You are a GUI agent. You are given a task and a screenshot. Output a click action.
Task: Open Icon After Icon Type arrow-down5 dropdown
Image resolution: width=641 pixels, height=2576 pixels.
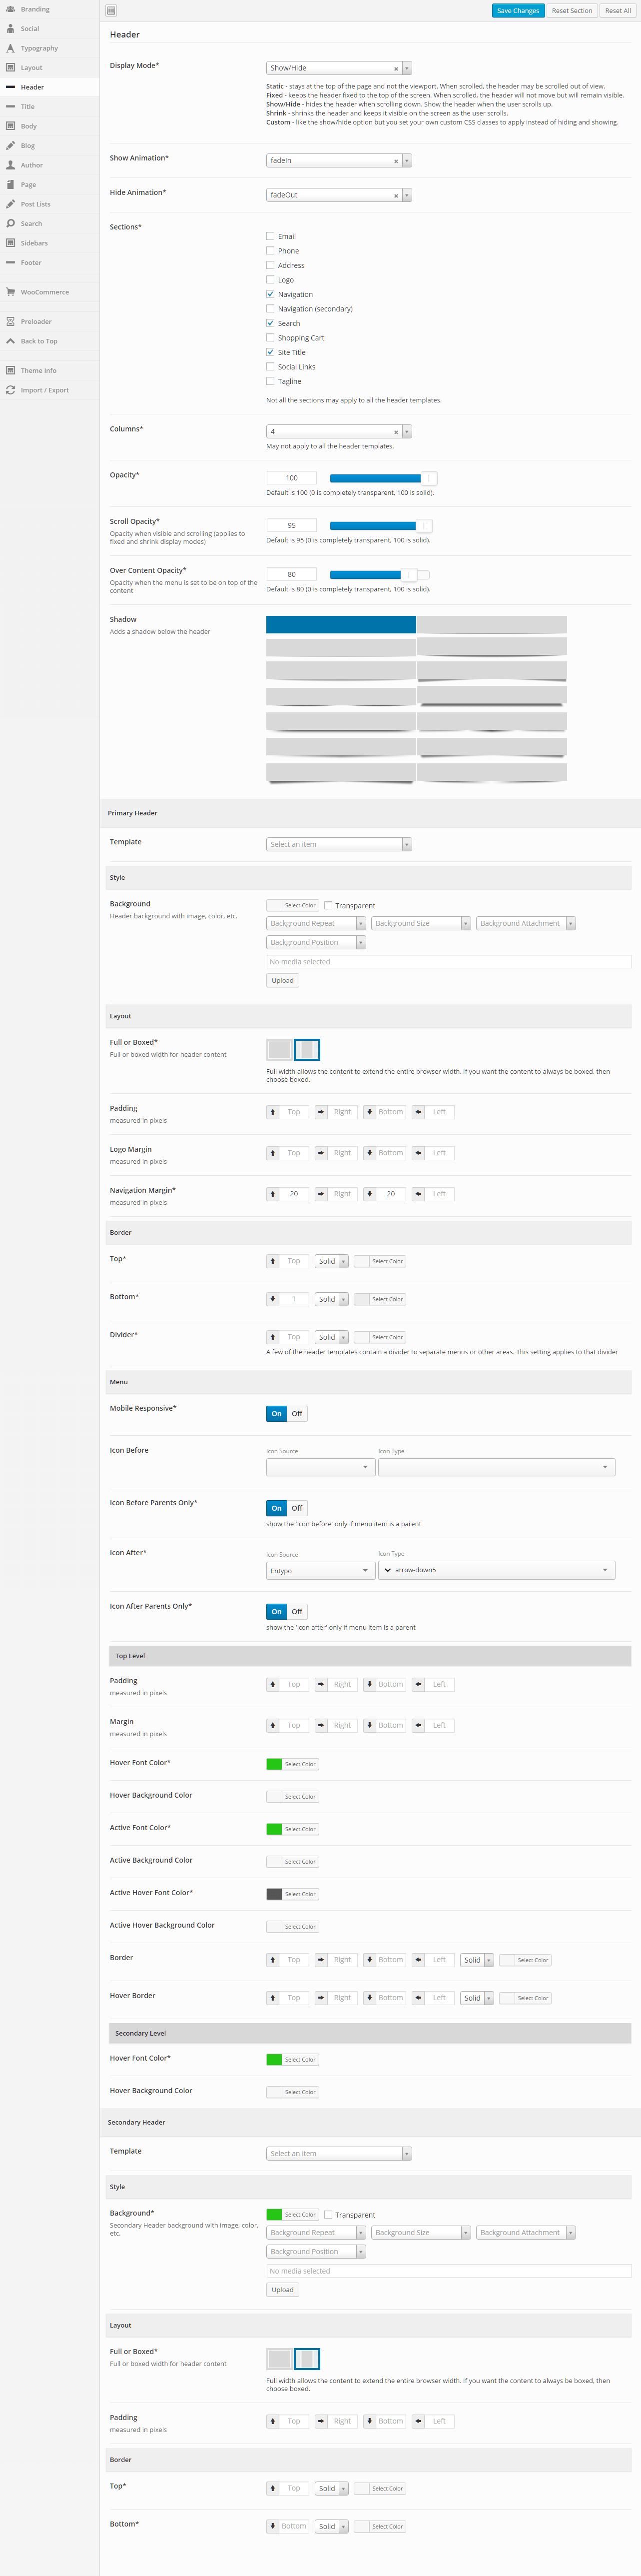click(496, 1570)
